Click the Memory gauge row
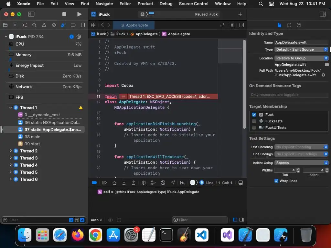 45,55
